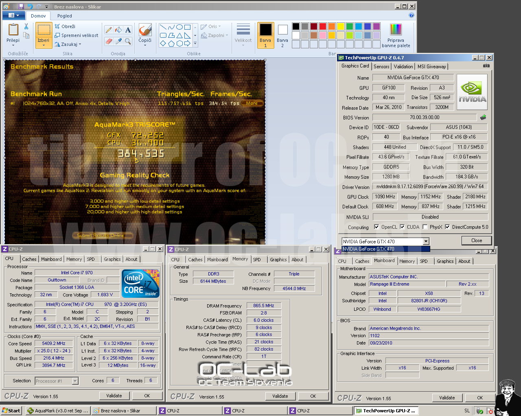
Task: Switch to AquaMark taskbar item
Action: (x=58, y=411)
